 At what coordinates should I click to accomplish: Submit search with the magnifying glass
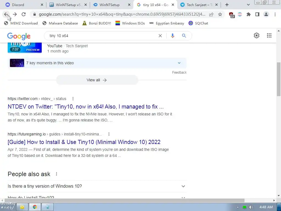click(184, 36)
